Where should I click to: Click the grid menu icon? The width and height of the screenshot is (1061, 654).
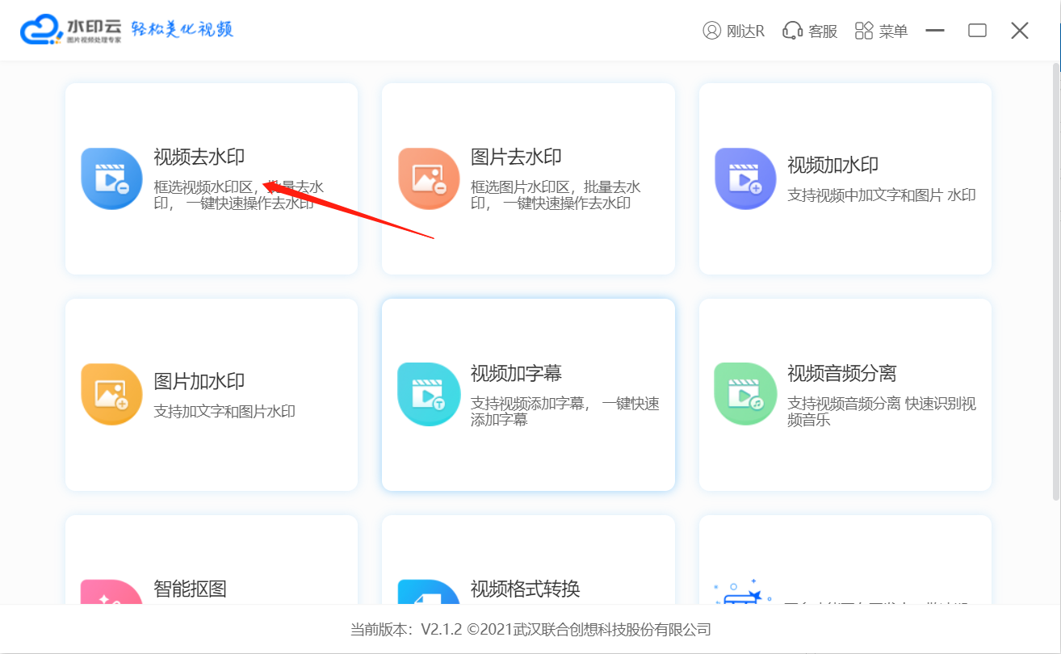click(864, 31)
